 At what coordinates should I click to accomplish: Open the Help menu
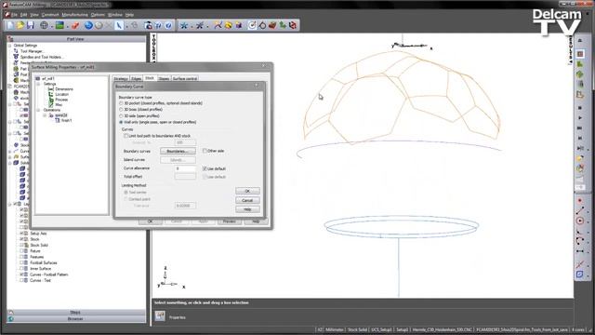tap(129, 15)
